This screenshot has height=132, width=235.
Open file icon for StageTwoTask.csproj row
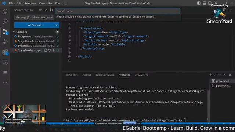[x=46, y=51]
